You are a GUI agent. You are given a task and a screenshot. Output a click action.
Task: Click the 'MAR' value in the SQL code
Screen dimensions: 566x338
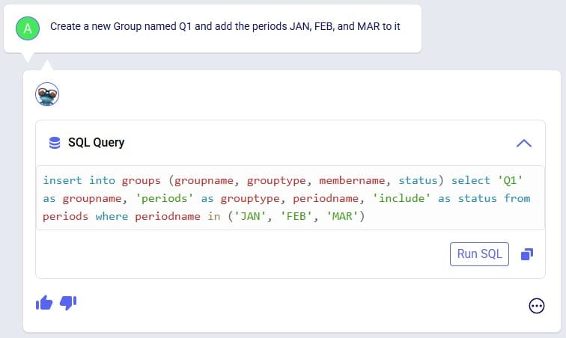342,216
